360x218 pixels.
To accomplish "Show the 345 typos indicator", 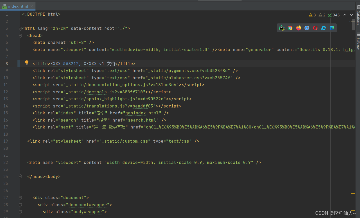I will (334, 15).
